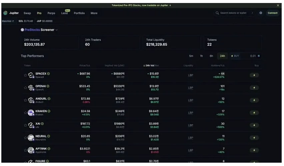Click SPACEX verified checkmark badge
Viewport: 284px width, 166px height.
[x=49, y=74]
